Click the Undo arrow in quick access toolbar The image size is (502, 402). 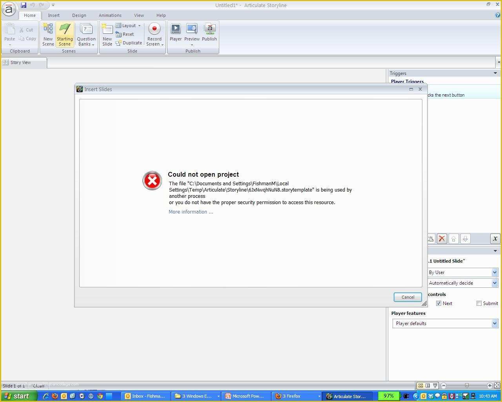coord(33,5)
